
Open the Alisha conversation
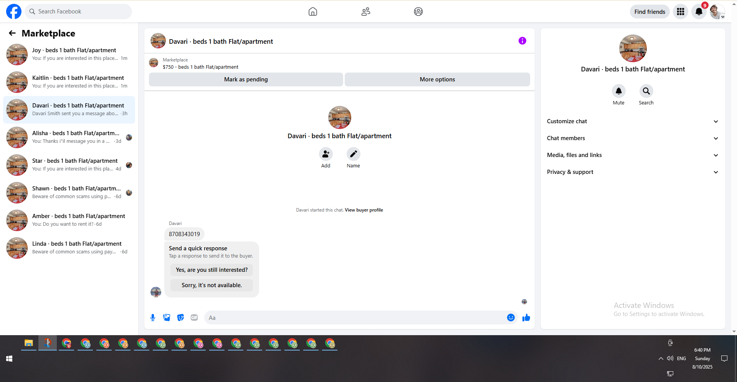[69, 137]
